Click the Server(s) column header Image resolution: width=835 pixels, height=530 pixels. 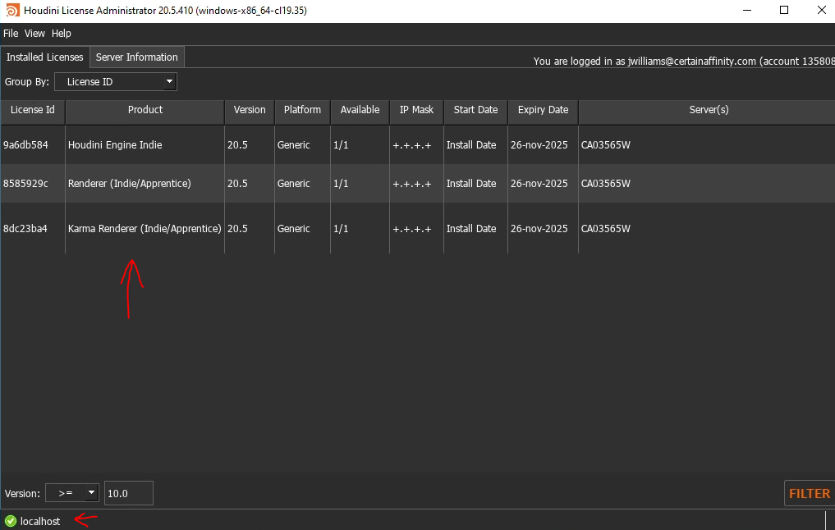point(709,110)
